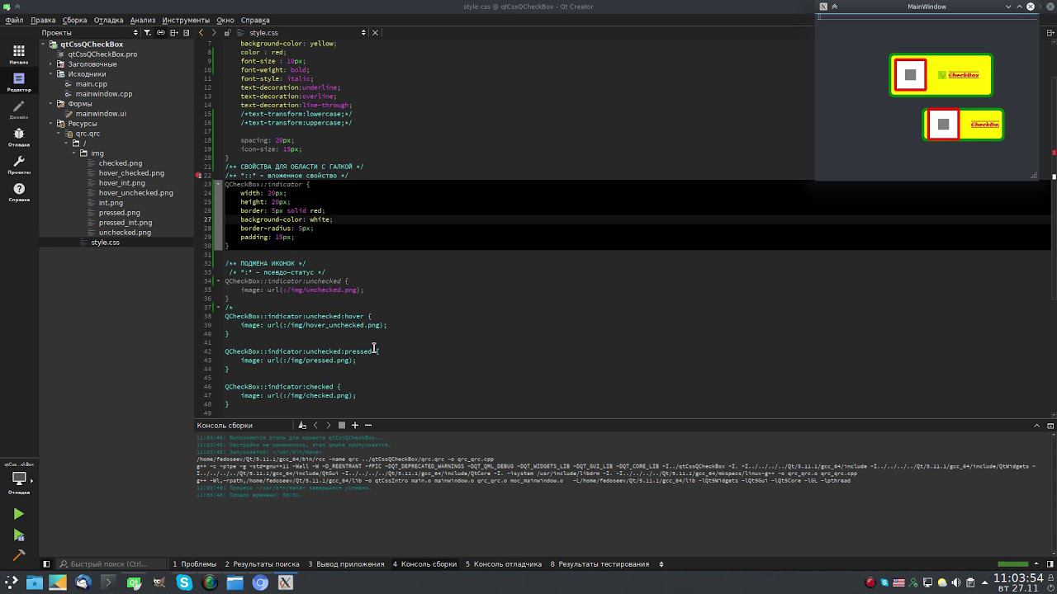Toggle synchronize with editor link icon

[161, 33]
